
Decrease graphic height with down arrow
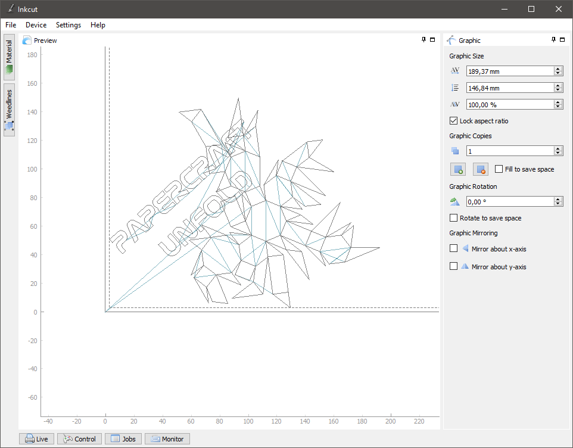pyautogui.click(x=558, y=90)
